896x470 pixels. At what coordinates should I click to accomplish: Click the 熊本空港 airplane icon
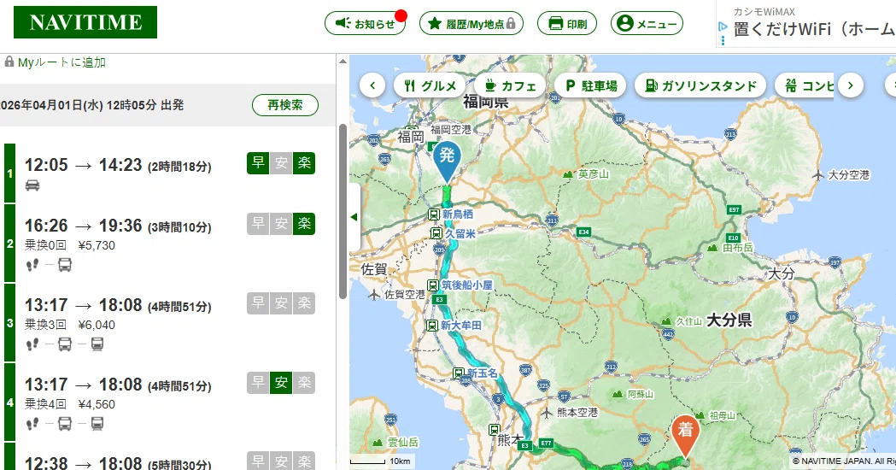(x=547, y=412)
